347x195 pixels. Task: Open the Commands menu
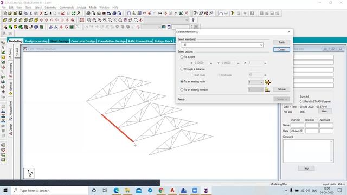66,7
